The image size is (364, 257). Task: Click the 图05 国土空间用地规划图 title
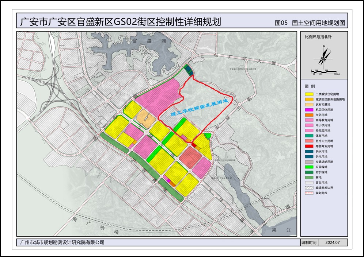click(310, 23)
